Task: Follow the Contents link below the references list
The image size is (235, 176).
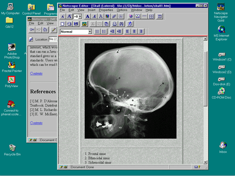Action: coord(36,123)
